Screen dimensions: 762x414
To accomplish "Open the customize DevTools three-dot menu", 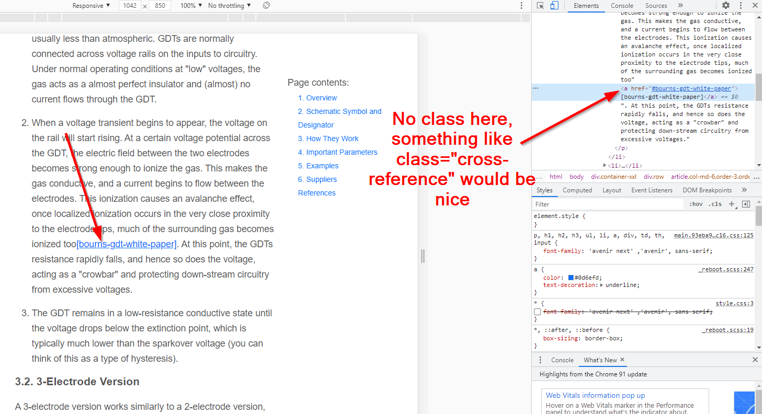I will 740,6.
